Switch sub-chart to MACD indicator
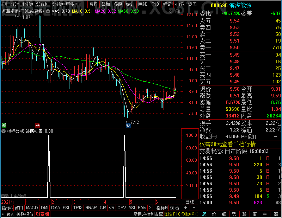Screen dimensions: 282x218 pos(32,208)
